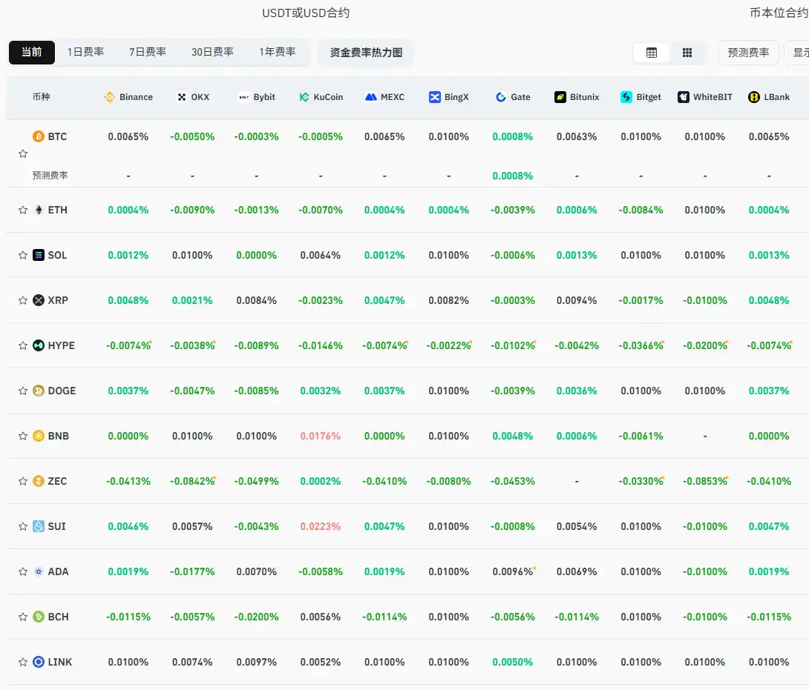Favorite HYPE with its star

click(23, 345)
